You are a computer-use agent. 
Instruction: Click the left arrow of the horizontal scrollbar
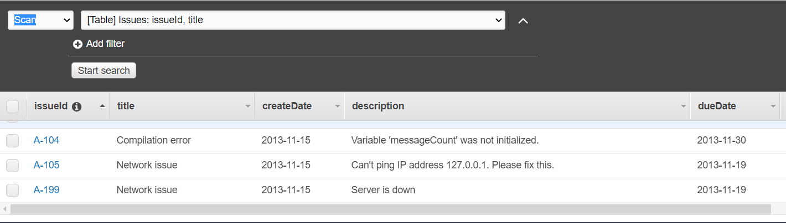pyautogui.click(x=4, y=209)
